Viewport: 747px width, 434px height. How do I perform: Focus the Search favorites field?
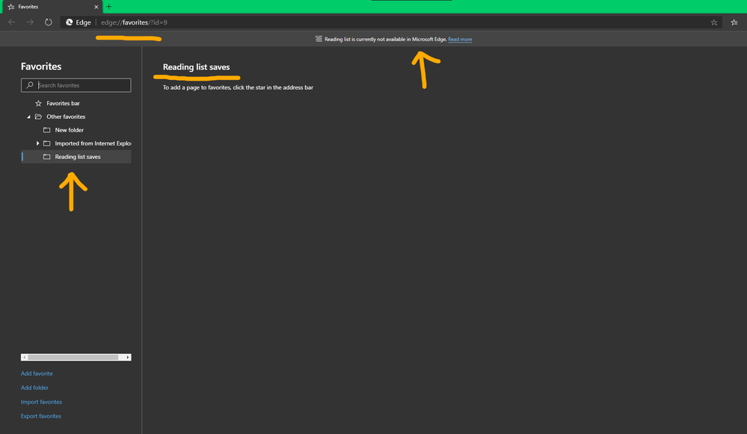point(76,85)
